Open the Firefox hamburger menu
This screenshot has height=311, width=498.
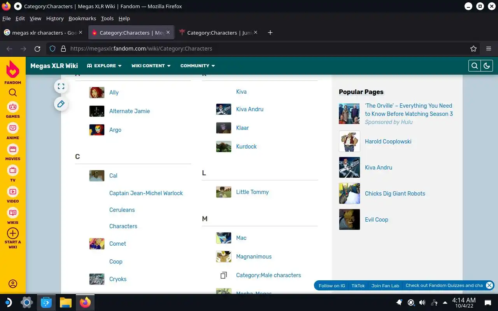pos(488,49)
